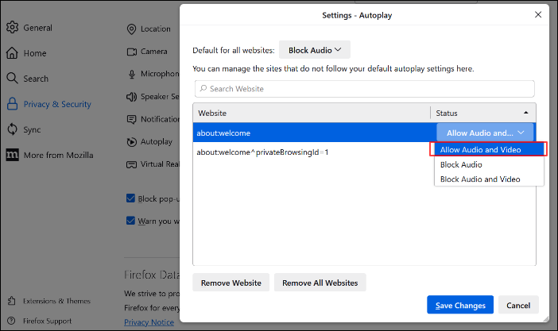Click the Remove All Websites button
The image size is (558, 331).
pos(320,283)
